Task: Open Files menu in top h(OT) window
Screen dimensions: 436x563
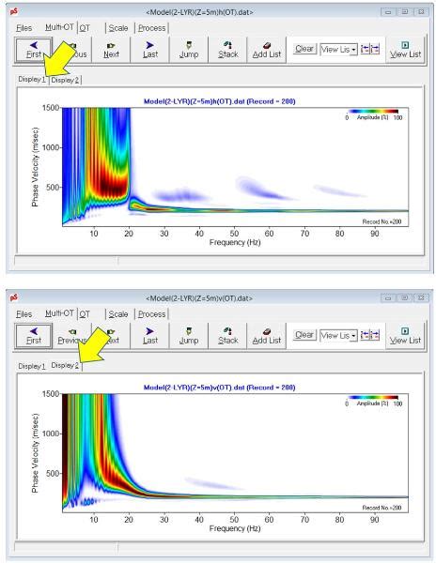Action: point(24,28)
